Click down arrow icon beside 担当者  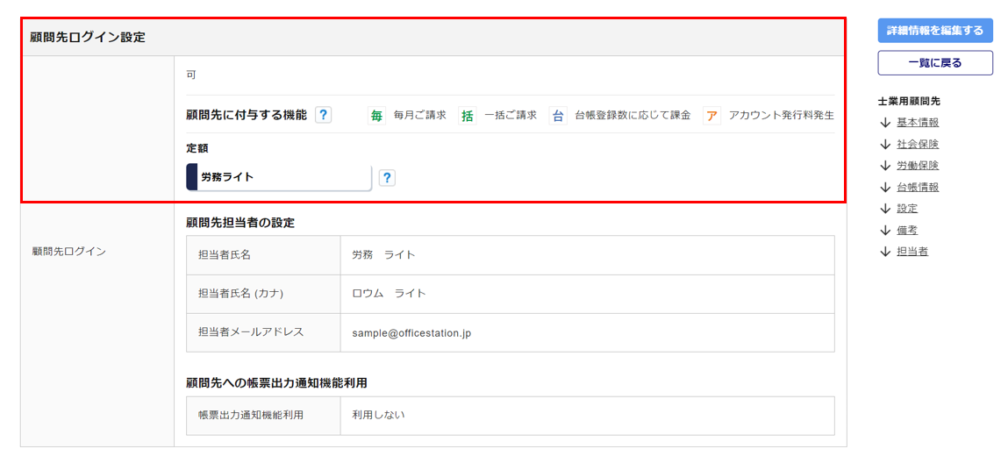[x=885, y=253]
